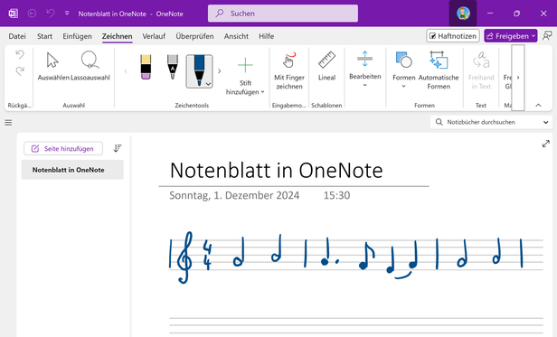
Task: Open the feed person icon next to Freigeben
Action: point(547,36)
